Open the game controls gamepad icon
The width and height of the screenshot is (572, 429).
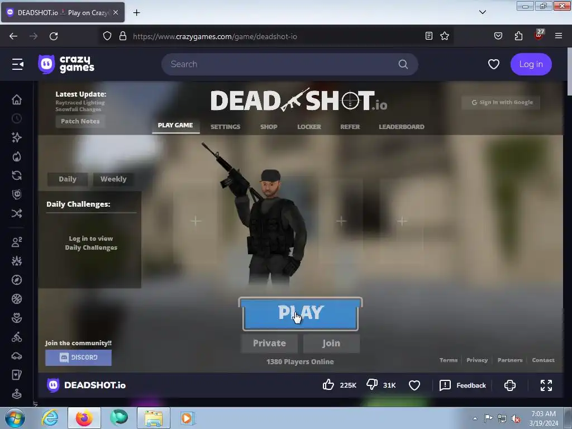[510, 385]
